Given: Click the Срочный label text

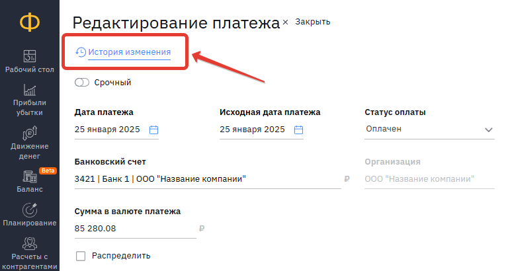Looking at the screenshot, I should (112, 83).
